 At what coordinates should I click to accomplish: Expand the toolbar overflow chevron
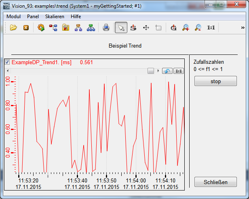[243, 27]
